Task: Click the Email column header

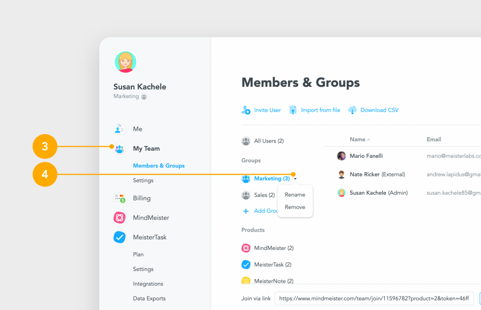Action: (434, 139)
